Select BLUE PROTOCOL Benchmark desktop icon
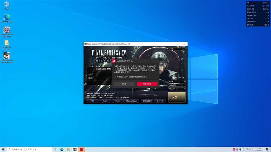The width and height of the screenshot is (271, 152). point(7,32)
